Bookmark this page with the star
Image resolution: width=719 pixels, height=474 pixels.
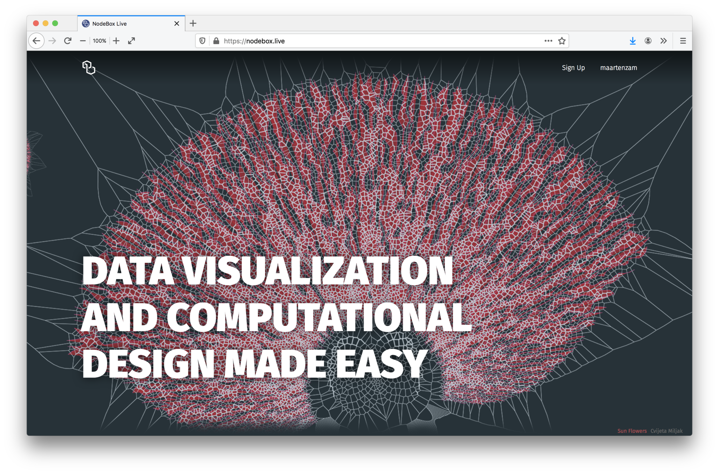pos(562,41)
